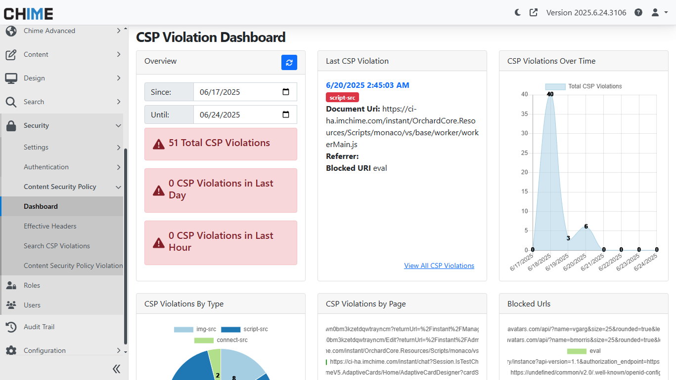The image size is (676, 380).
Task: Click the 40 data point on chart
Action: [x=550, y=94]
